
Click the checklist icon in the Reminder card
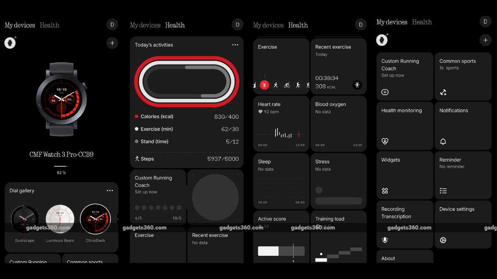[443, 191]
